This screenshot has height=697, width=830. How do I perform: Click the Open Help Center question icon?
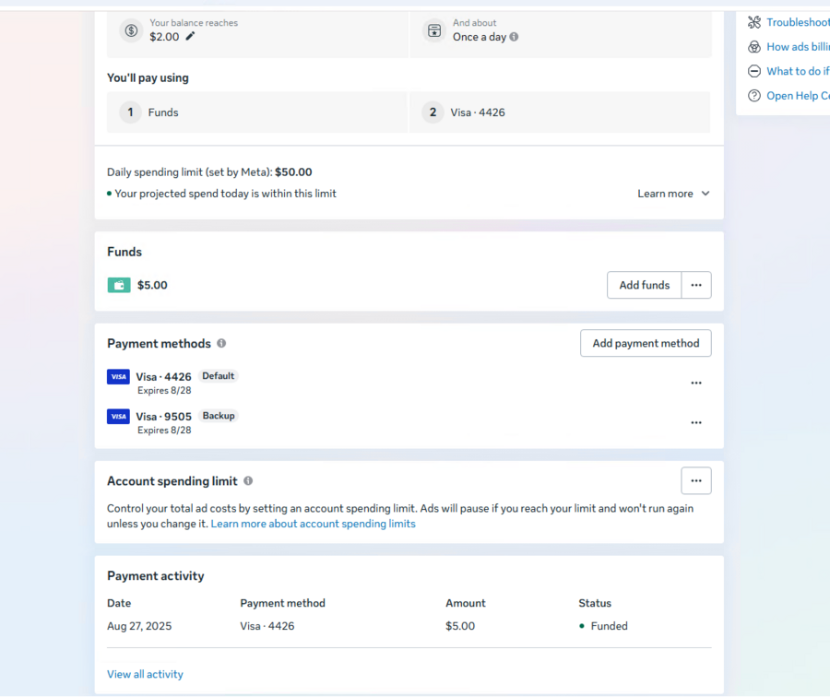pyautogui.click(x=754, y=96)
